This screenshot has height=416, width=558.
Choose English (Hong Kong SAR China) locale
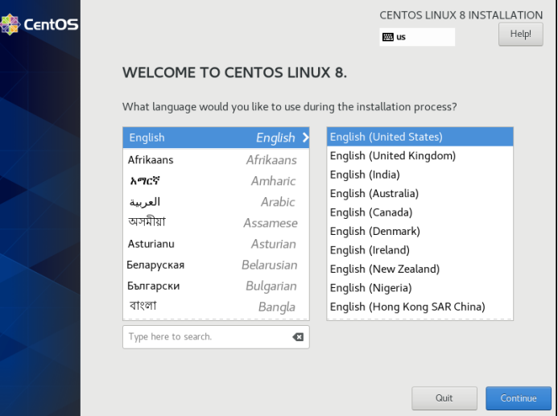tap(420, 307)
